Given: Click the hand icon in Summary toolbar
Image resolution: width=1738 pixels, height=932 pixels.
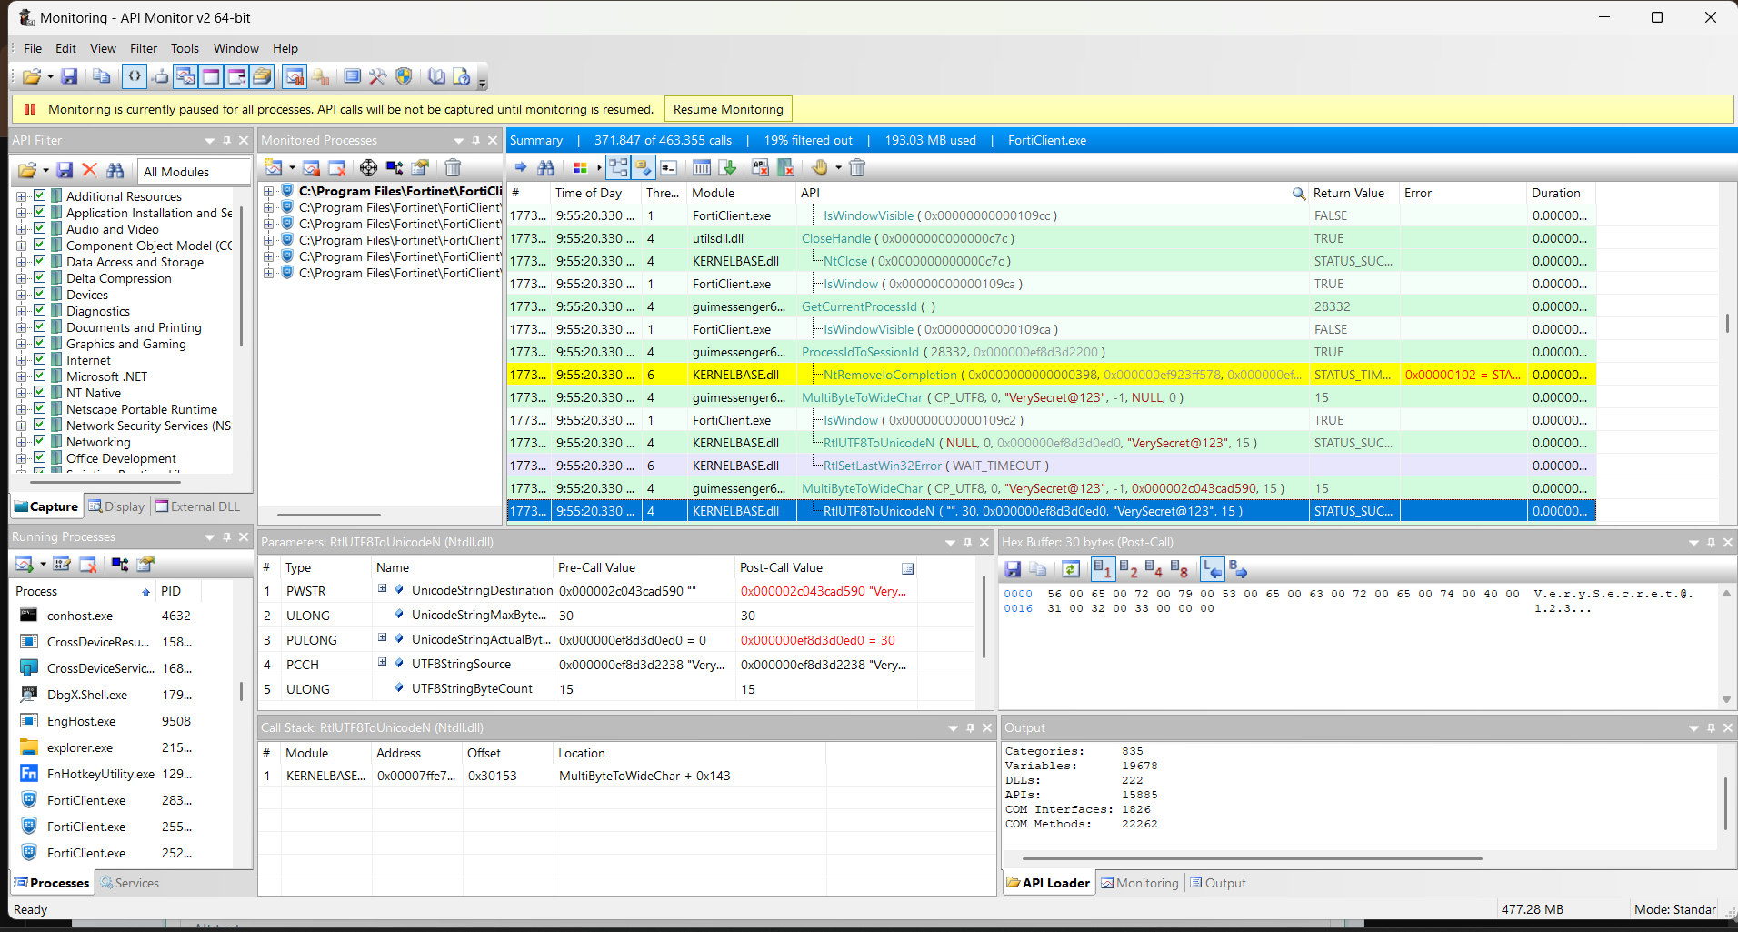Looking at the screenshot, I should pyautogui.click(x=819, y=167).
